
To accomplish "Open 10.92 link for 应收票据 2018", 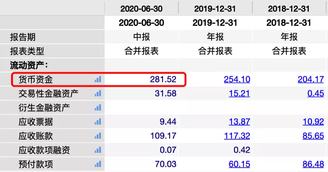I will [313, 122].
